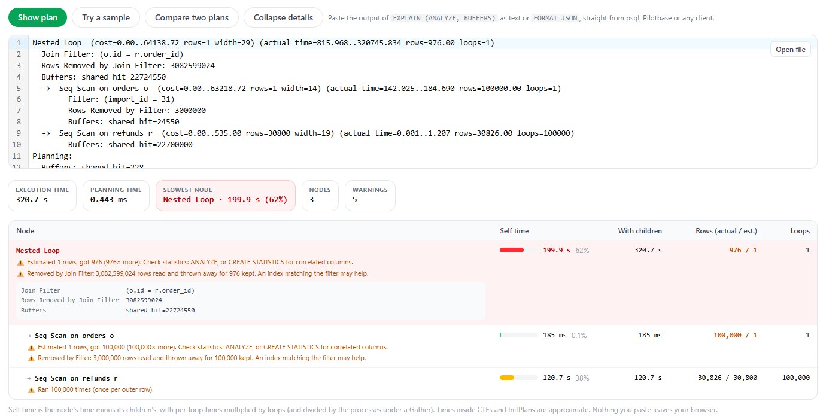The image size is (826, 417).
Task: Select the Planning Time stat card
Action: point(116,195)
